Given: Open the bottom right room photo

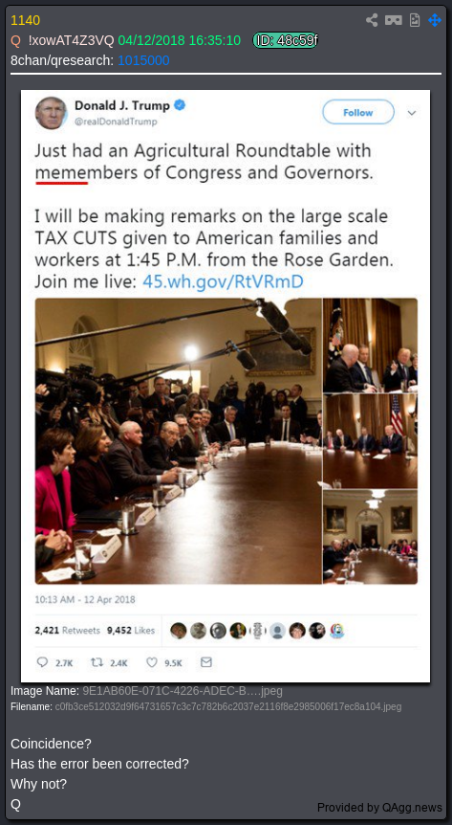Looking at the screenshot, I should pos(371,537).
